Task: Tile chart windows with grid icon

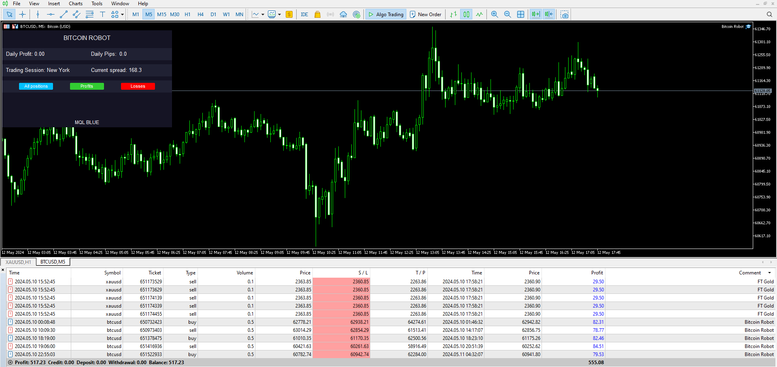Action: point(520,15)
